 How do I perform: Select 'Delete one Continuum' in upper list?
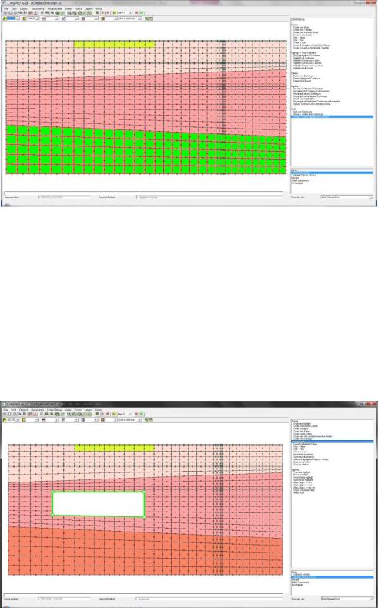click(303, 76)
